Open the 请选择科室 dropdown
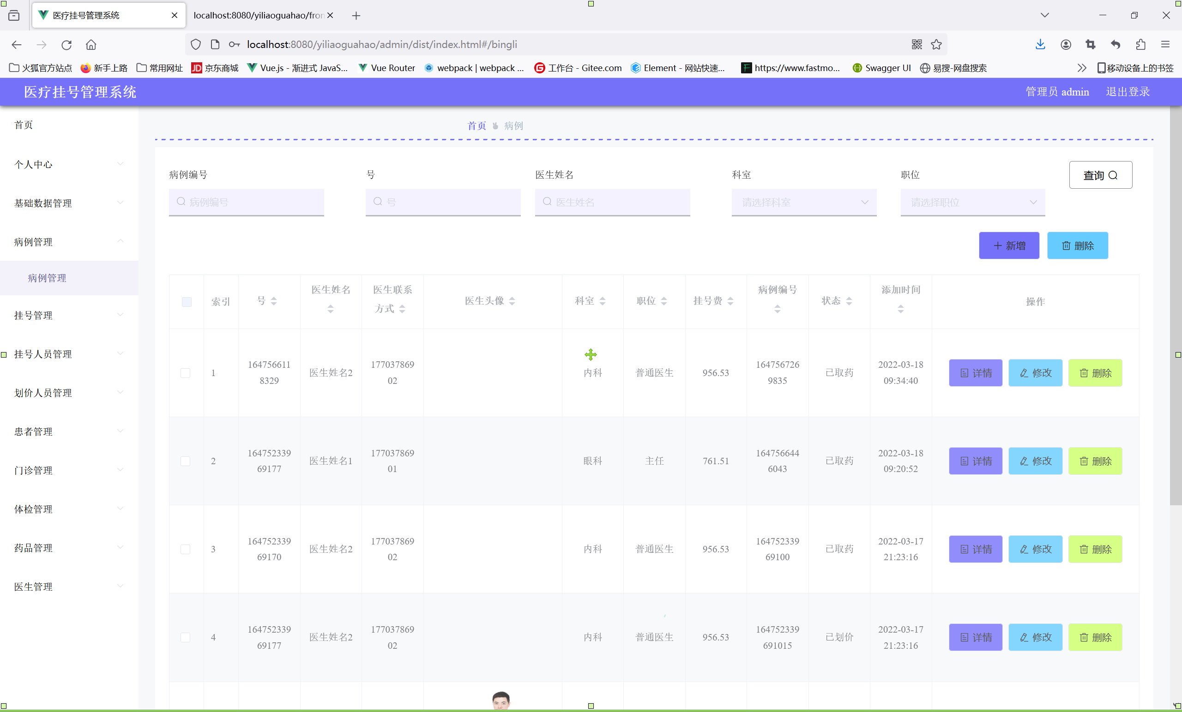1182x712 pixels. [804, 202]
